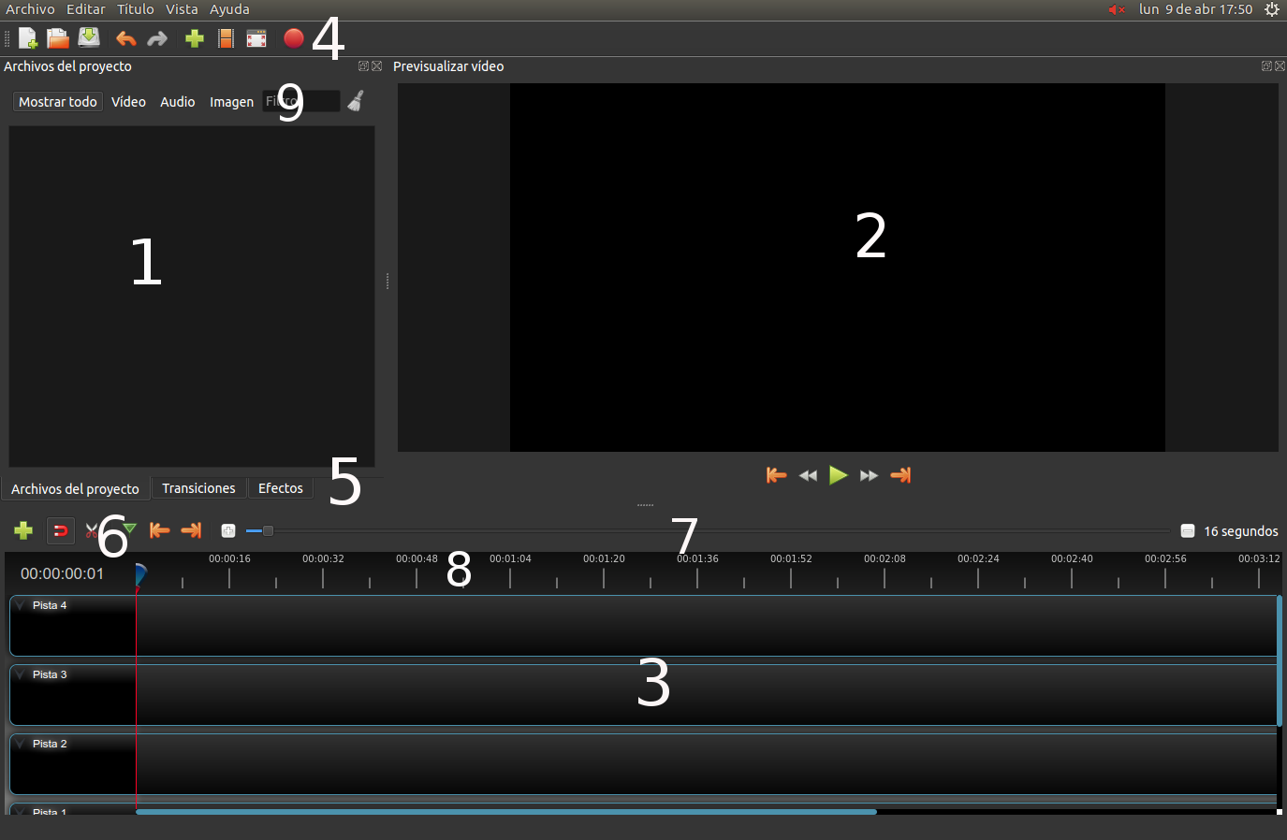The image size is (1287, 840).
Task: Jump to start in preview controls
Action: pos(776,475)
